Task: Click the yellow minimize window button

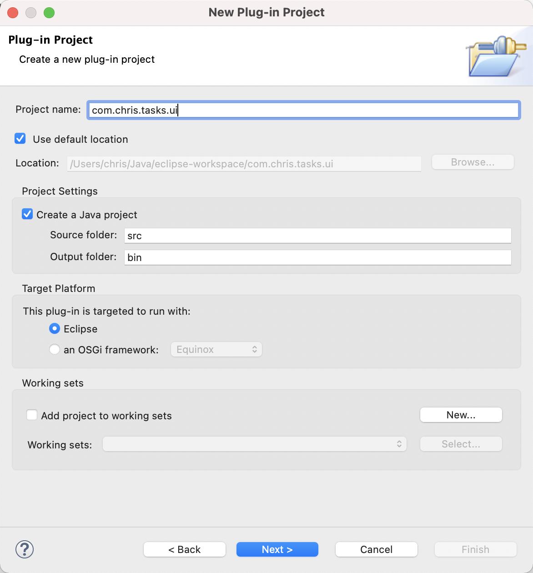Action: tap(31, 13)
